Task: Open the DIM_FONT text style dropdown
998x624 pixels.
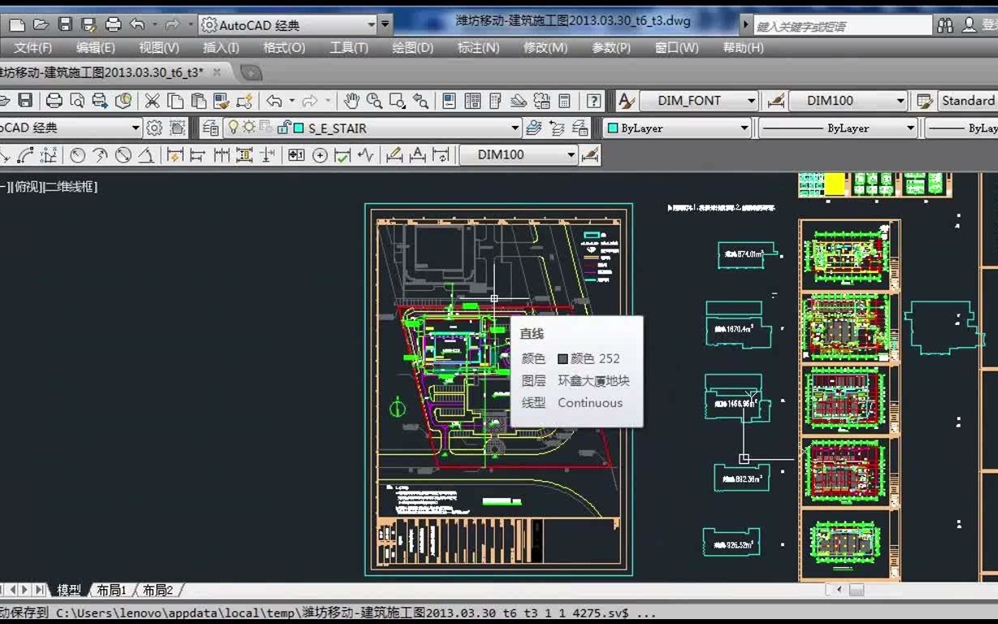Action: click(751, 101)
